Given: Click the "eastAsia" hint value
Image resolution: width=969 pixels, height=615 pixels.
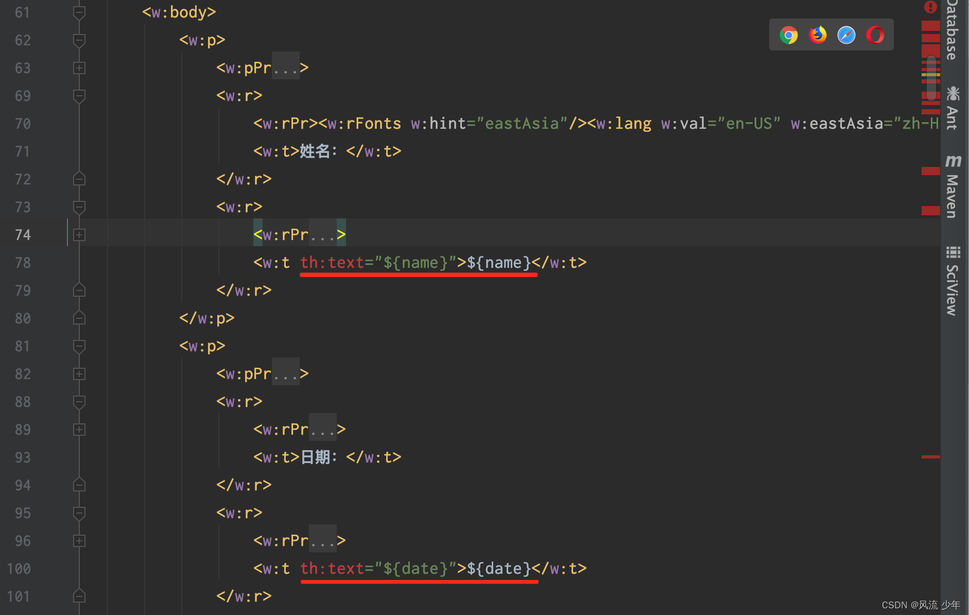Looking at the screenshot, I should [x=522, y=124].
